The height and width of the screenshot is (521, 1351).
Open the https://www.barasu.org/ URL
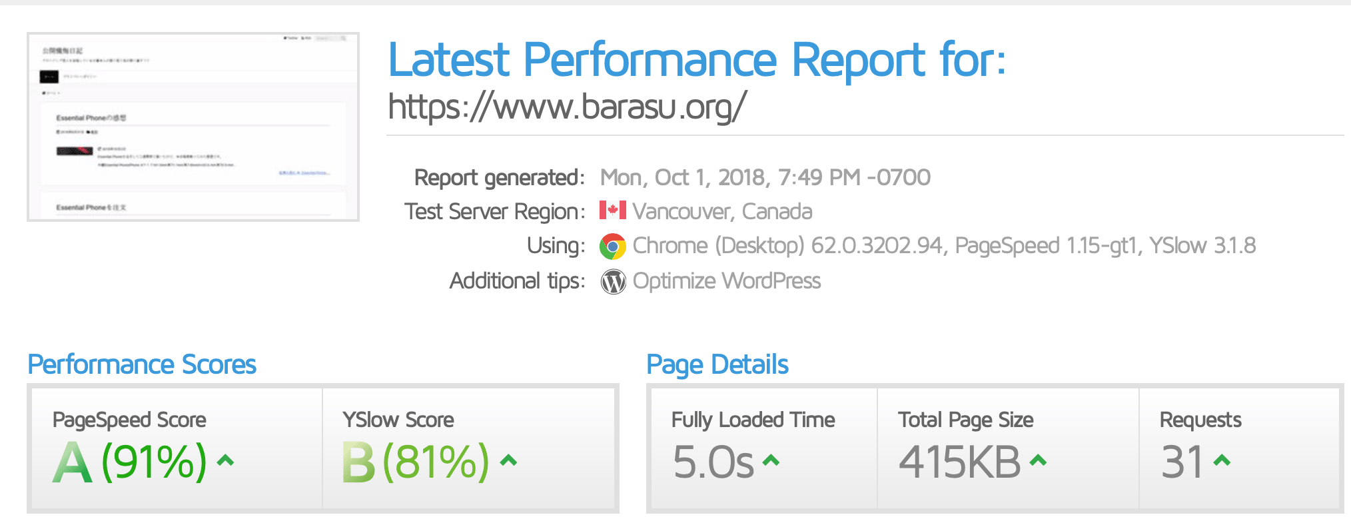tap(567, 107)
